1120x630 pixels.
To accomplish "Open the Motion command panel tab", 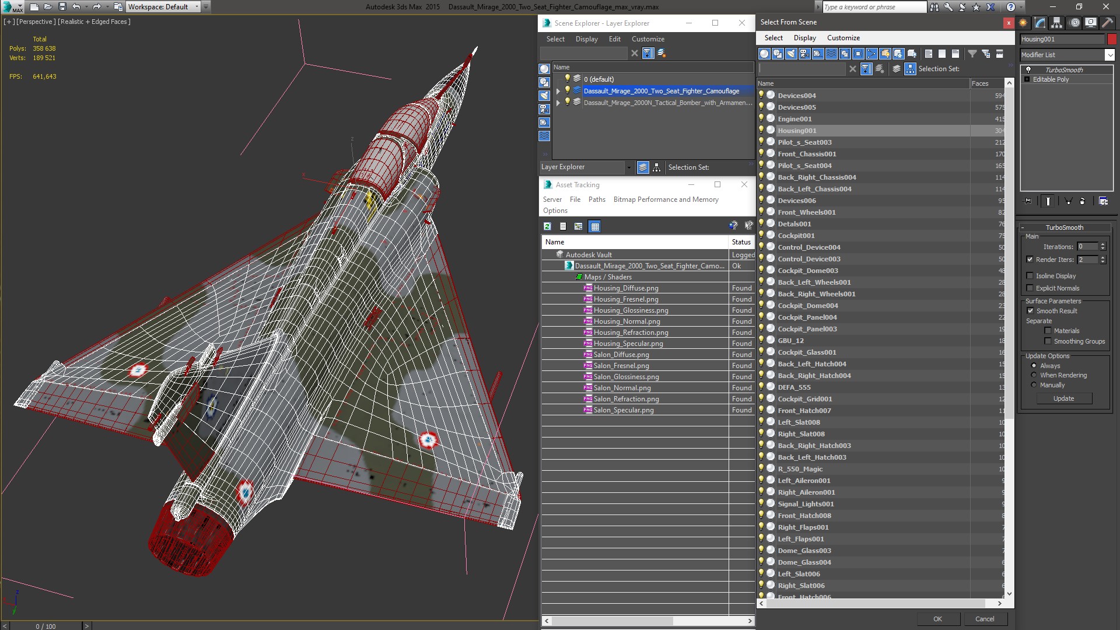I will (1074, 23).
